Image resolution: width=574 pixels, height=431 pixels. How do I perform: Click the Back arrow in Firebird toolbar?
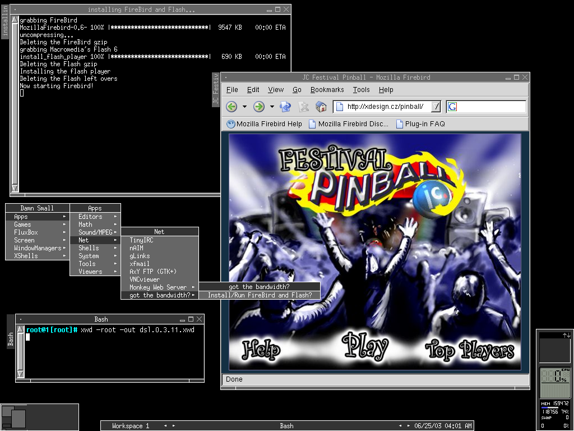pyautogui.click(x=232, y=107)
